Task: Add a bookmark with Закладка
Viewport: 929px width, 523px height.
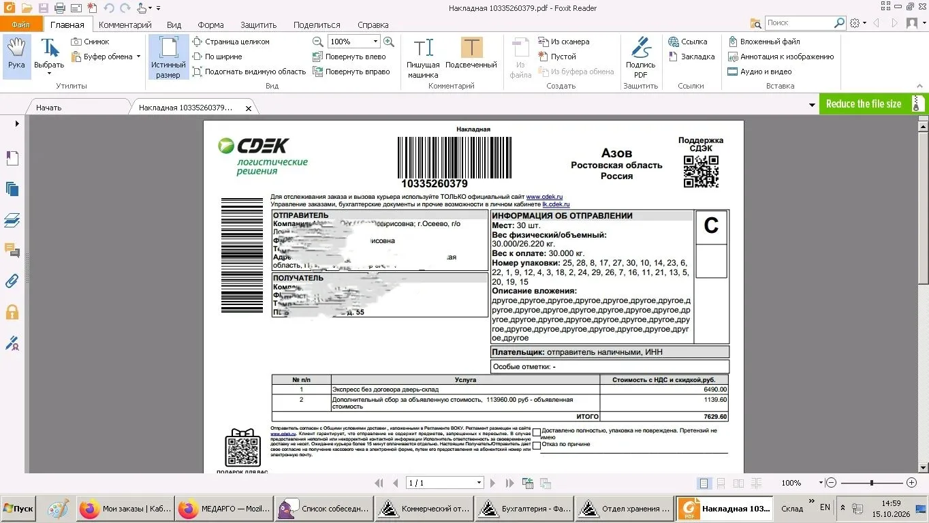Action: [691, 57]
